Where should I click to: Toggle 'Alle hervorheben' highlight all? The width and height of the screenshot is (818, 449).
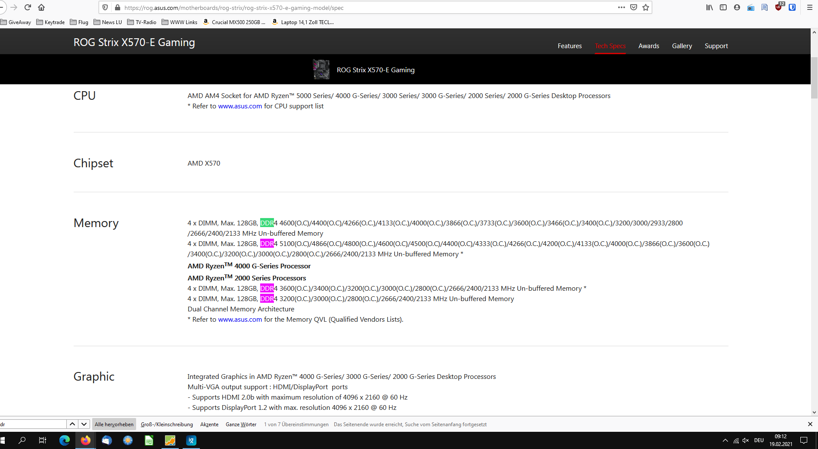(x=114, y=424)
